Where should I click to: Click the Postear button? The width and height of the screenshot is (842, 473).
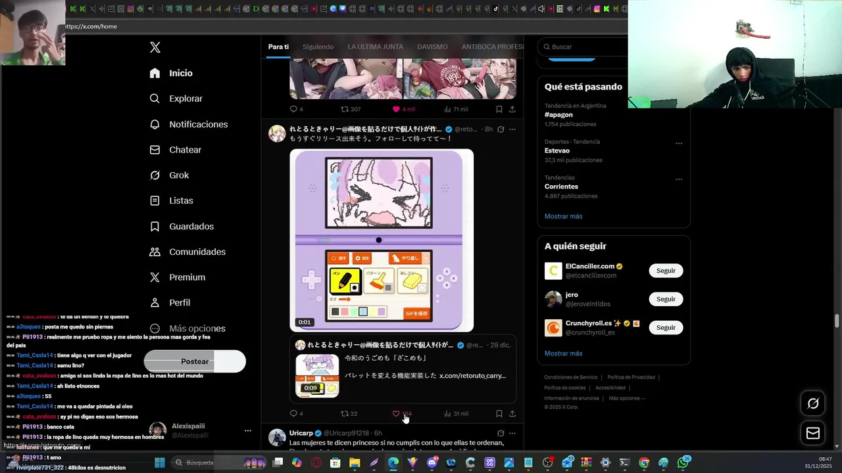click(195, 361)
